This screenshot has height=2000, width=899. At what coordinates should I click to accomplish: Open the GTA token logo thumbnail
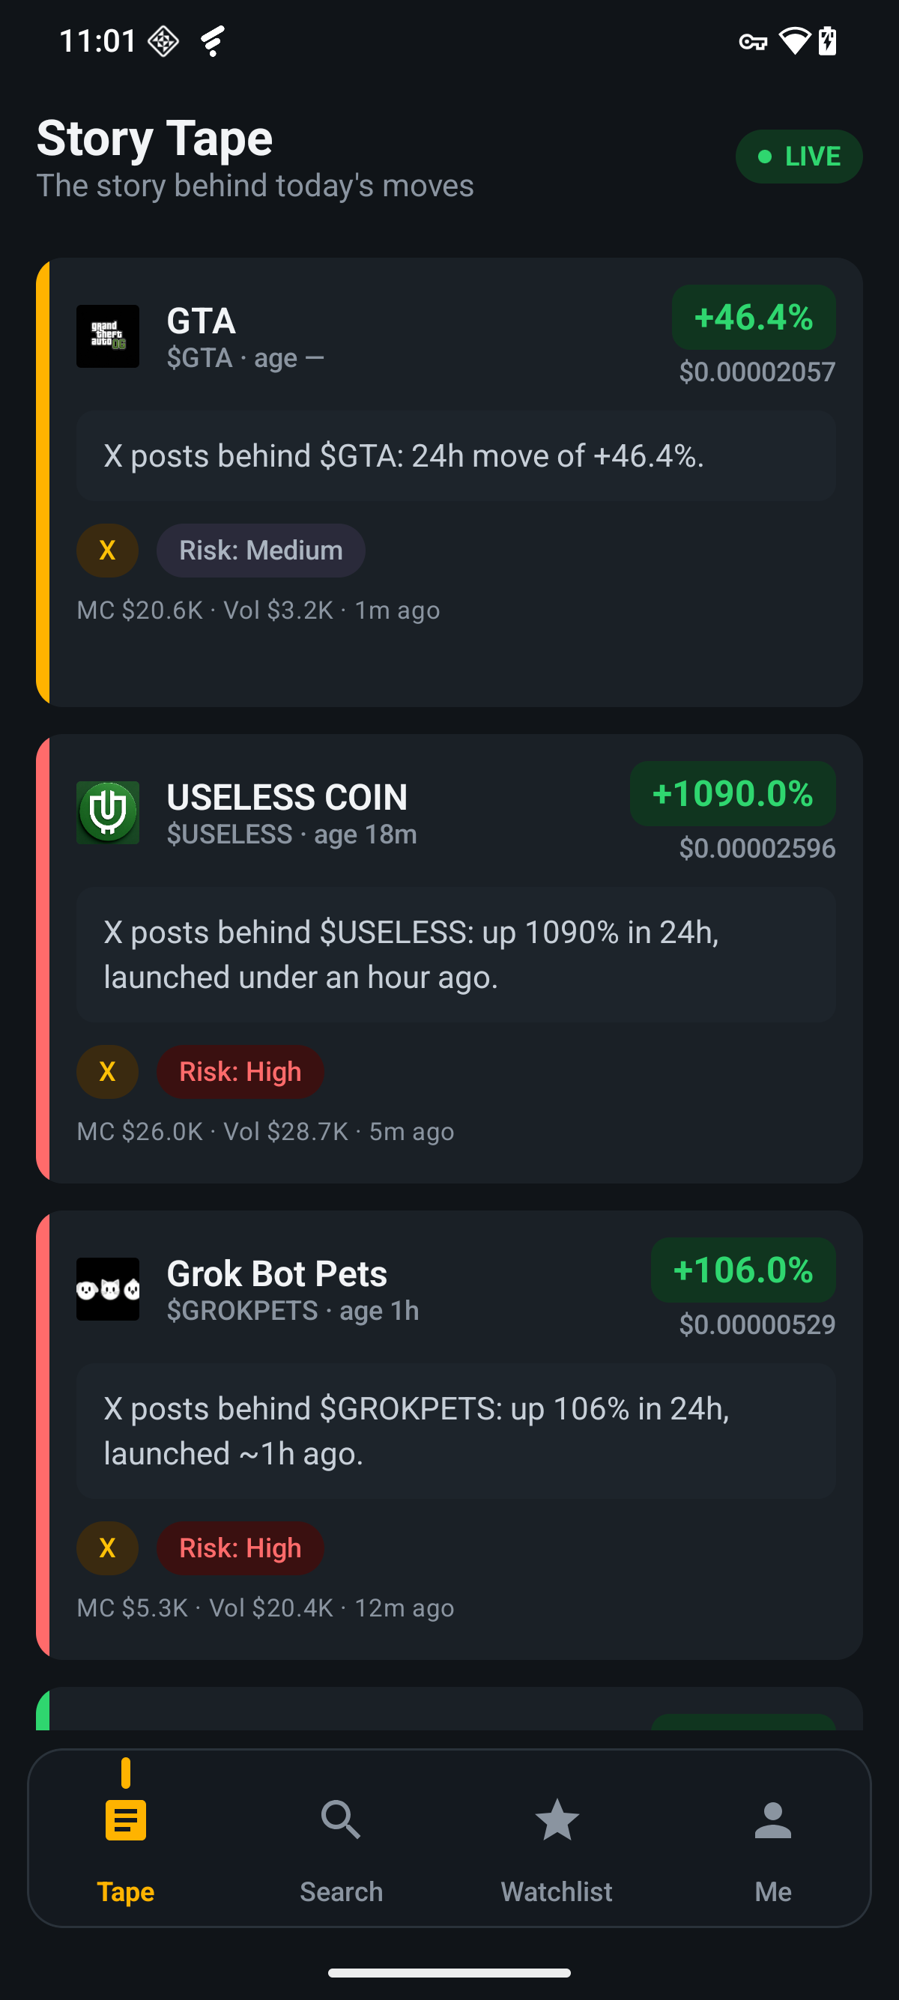(108, 336)
